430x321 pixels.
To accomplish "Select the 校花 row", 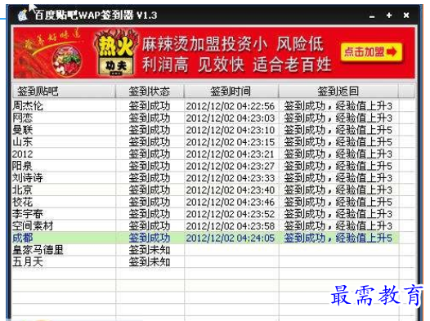I will click(x=206, y=202).
